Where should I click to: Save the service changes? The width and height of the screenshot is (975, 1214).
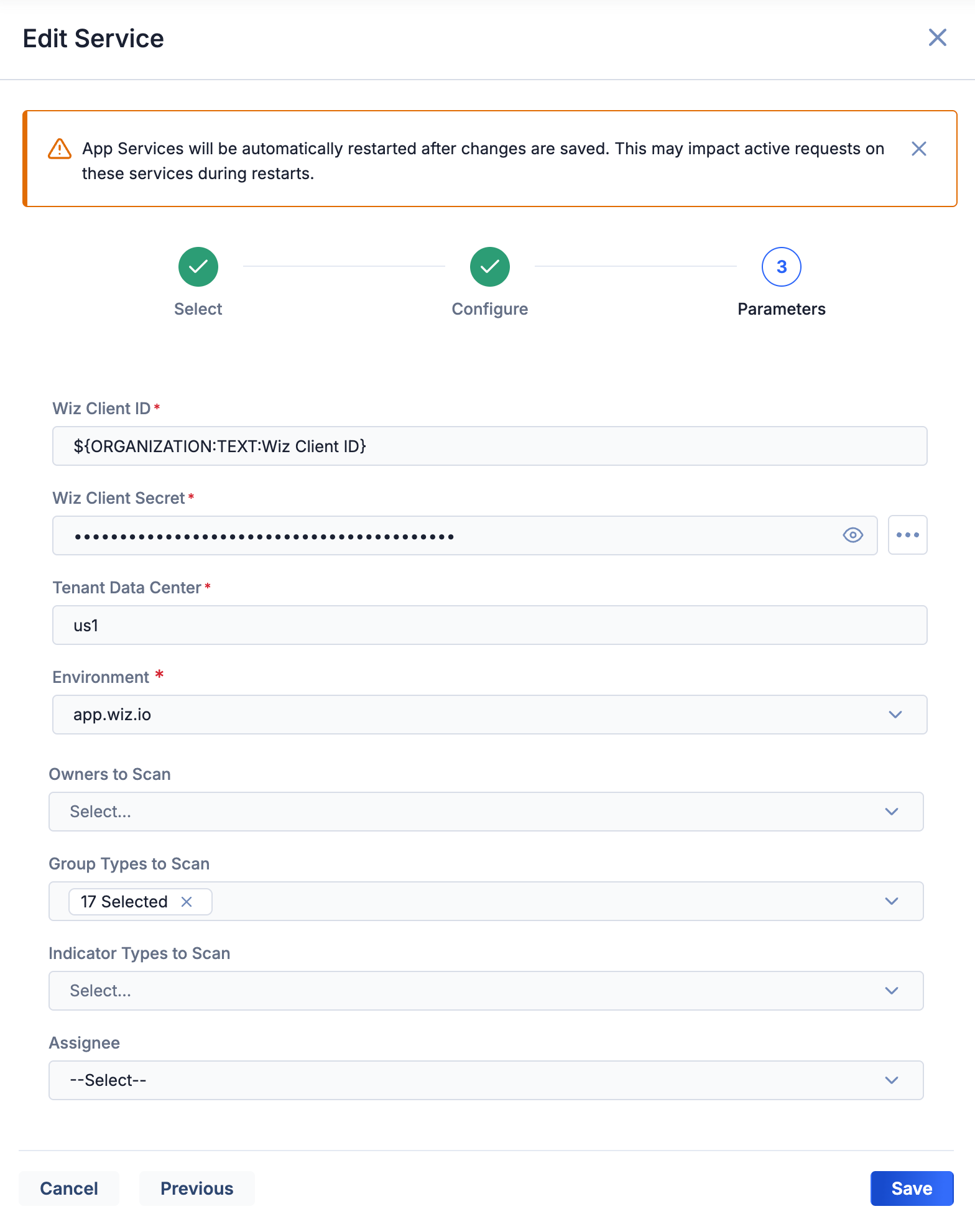(x=912, y=1188)
